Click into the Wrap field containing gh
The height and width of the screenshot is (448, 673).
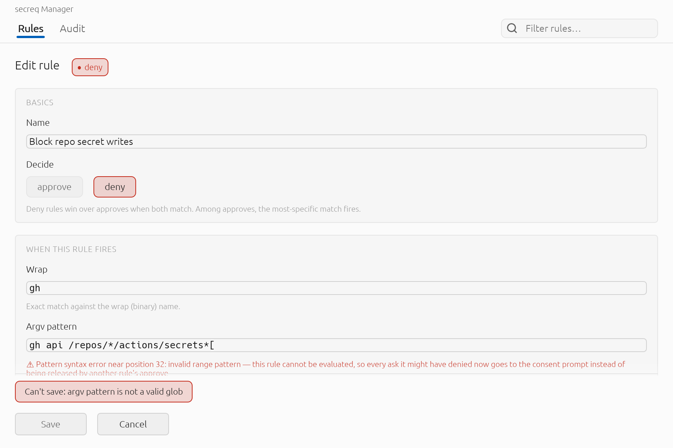[336, 288]
